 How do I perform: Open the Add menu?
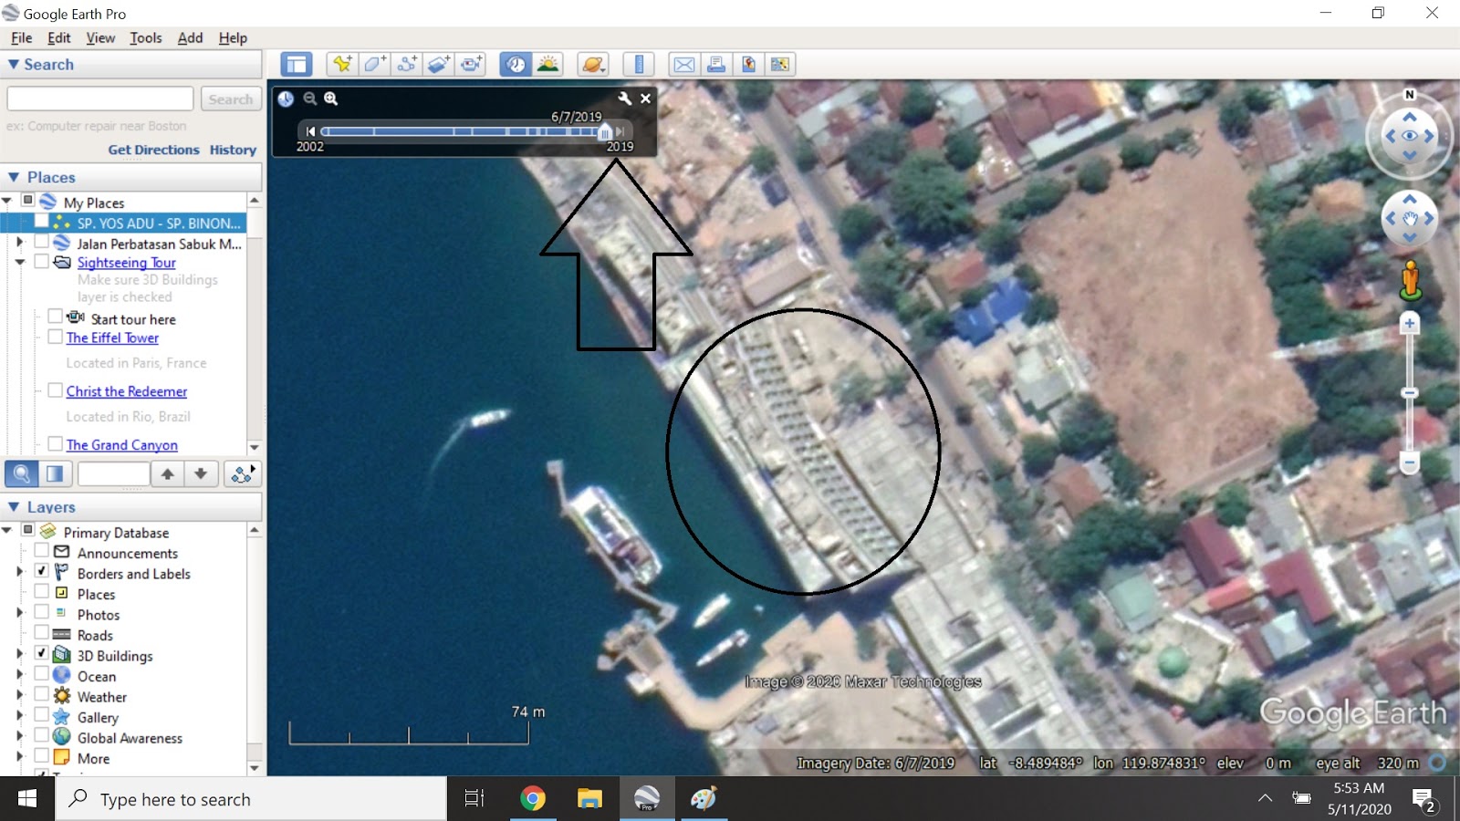click(189, 37)
